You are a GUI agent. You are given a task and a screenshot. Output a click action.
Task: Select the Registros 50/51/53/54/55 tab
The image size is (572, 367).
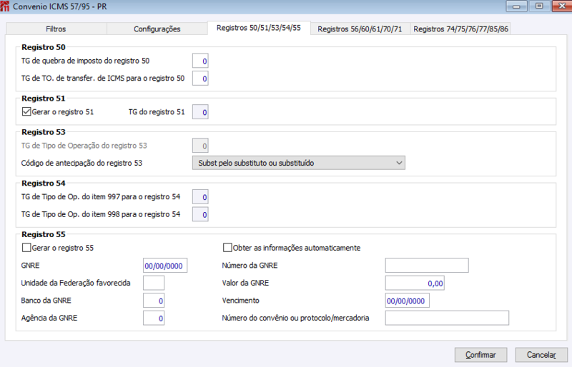259,28
